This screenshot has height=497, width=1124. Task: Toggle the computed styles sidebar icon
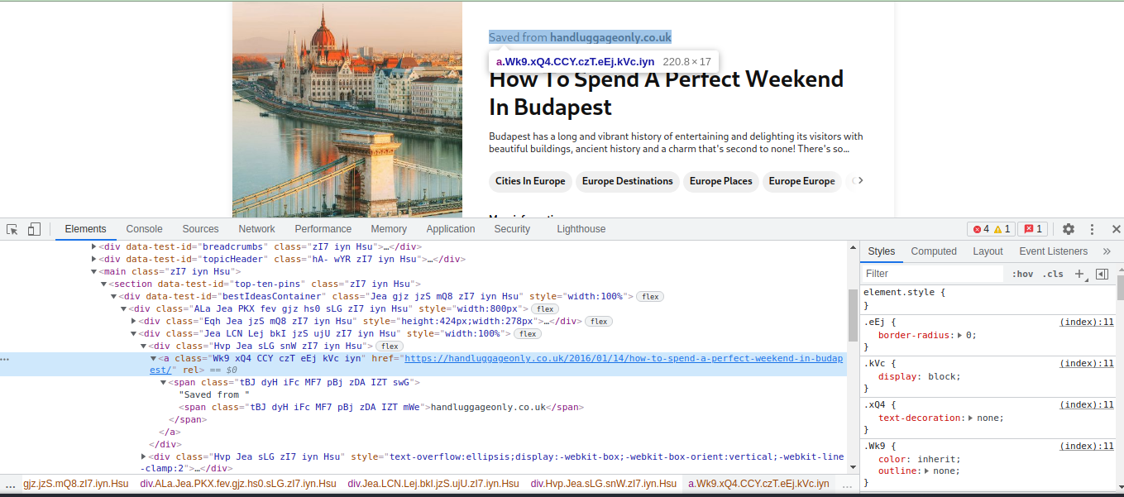tap(1102, 274)
